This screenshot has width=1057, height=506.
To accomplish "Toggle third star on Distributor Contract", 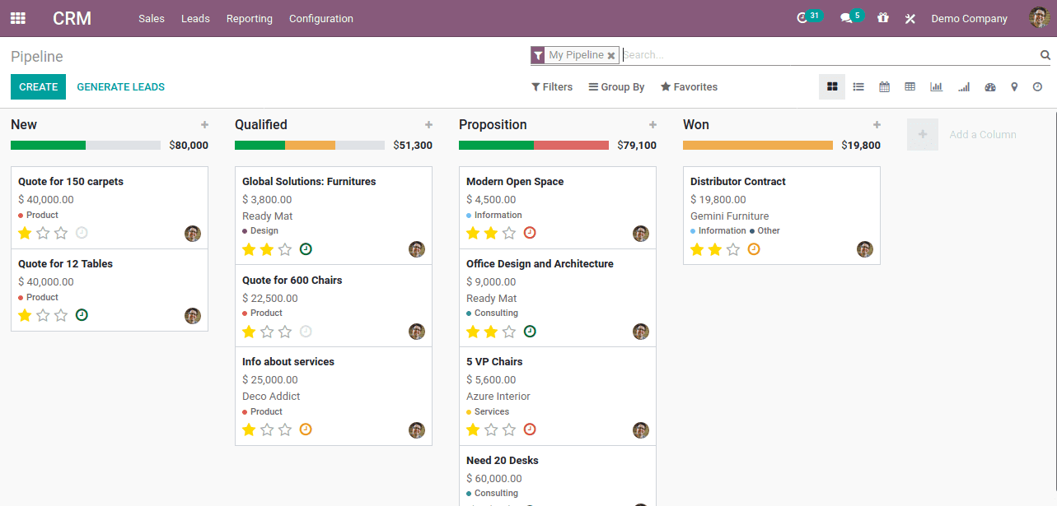I will tap(733, 249).
